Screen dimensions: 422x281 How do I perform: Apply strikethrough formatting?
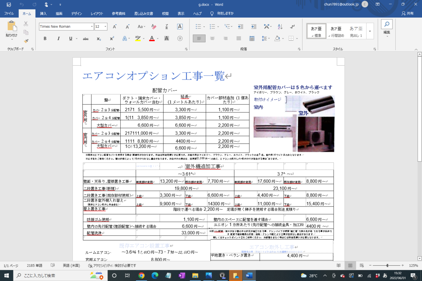point(85,39)
